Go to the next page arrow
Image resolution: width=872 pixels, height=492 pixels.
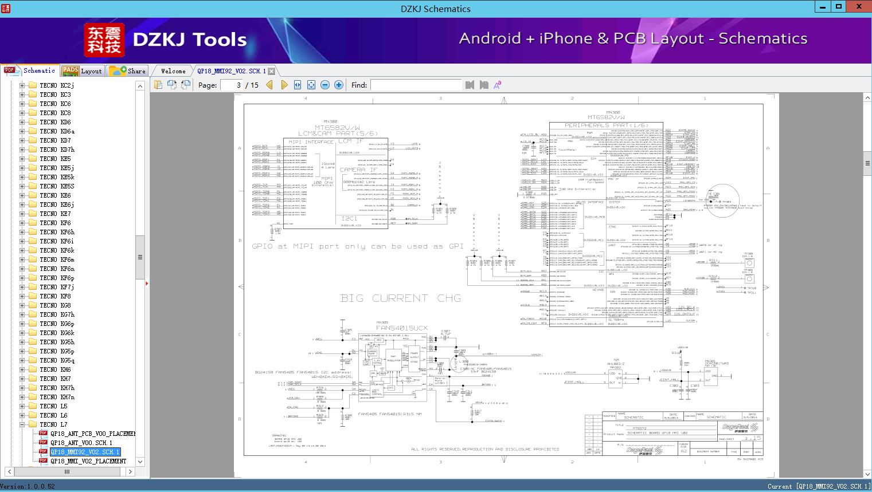pyautogui.click(x=284, y=85)
